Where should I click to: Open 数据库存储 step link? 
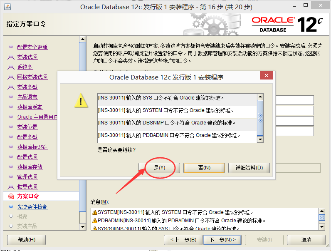point(30,167)
